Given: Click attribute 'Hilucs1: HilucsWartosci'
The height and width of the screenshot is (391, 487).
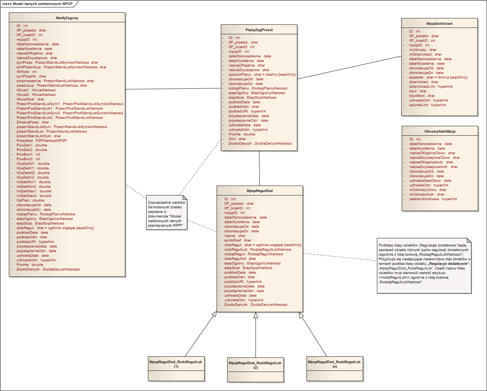Looking at the screenshot, I should pos(36,90).
